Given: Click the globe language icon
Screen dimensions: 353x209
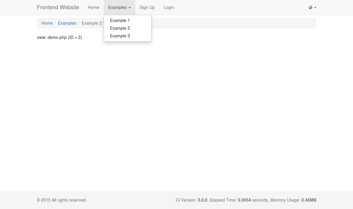Looking at the screenshot, I should pos(310,7).
